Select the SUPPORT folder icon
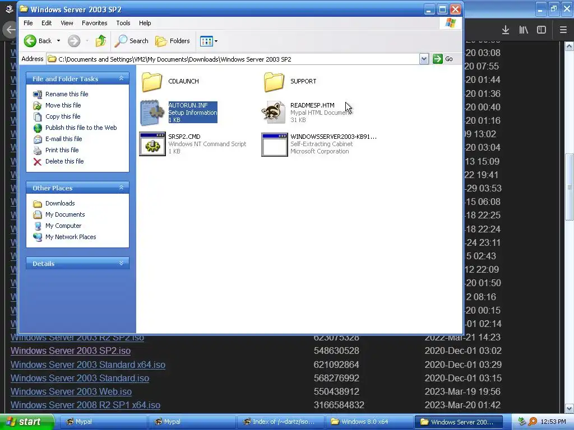Viewport: 574px width, 430px height. tap(274, 82)
